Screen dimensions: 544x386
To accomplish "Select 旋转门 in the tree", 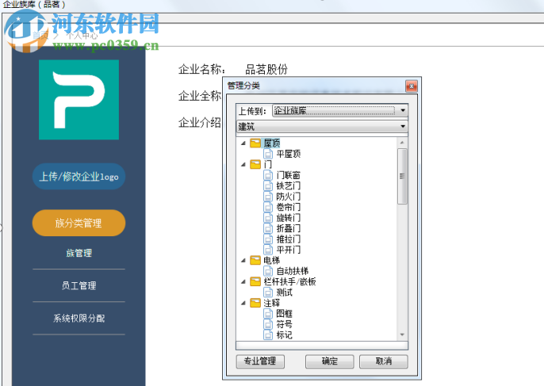I will tap(289, 218).
